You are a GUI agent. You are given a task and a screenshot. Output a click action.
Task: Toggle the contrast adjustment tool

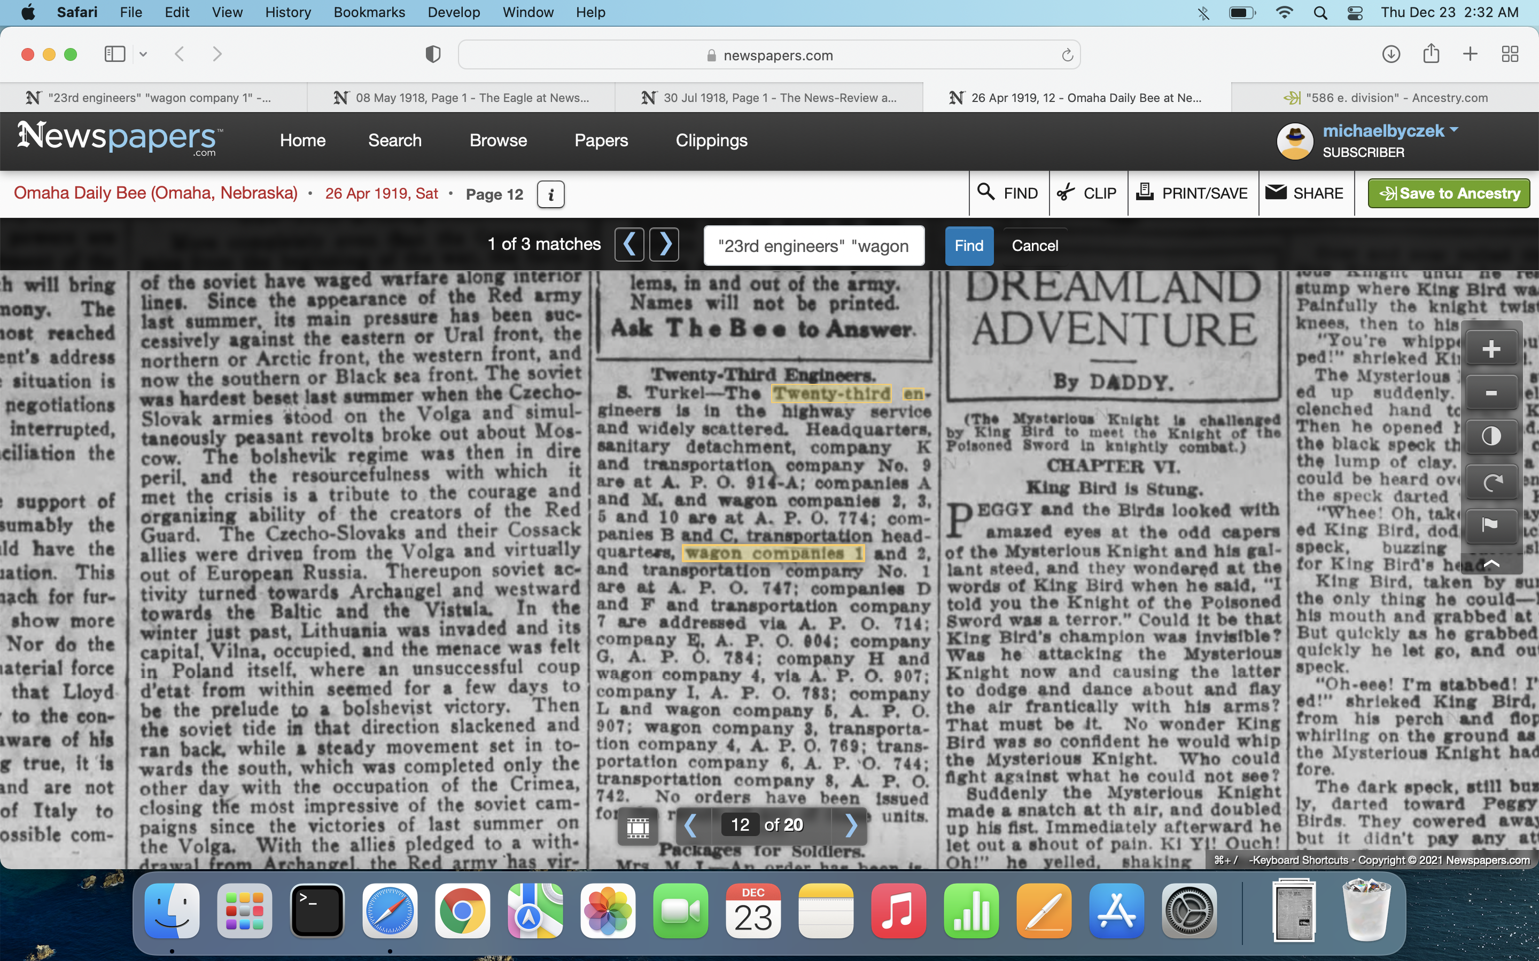[1491, 437]
